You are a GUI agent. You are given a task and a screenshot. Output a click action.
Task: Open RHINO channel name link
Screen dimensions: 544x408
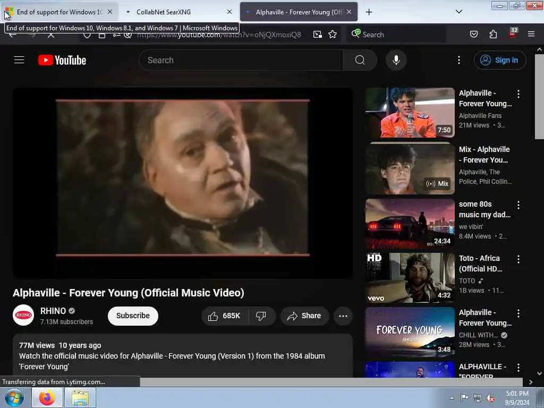point(53,311)
